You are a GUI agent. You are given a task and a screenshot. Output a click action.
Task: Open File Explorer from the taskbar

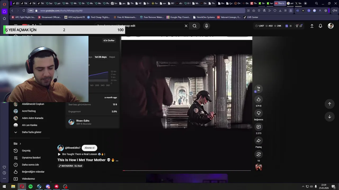tap(13, 187)
